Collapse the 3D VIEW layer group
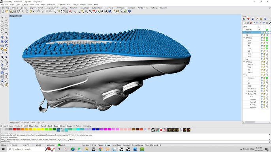This screenshot has width=271, height=152. pos(244,62)
